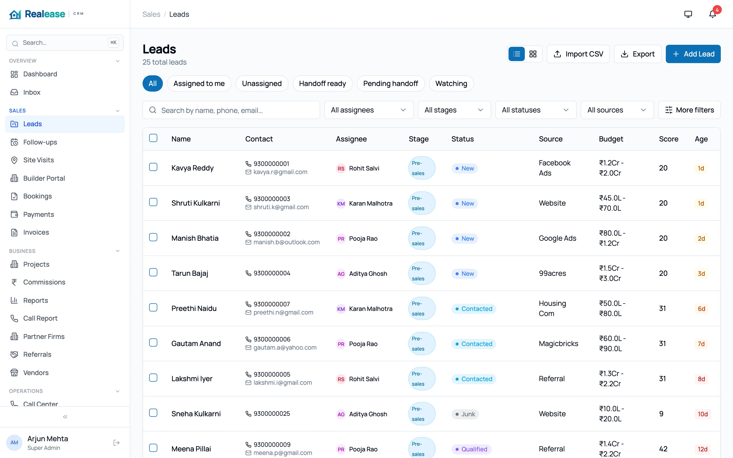The image size is (733, 458).
Task: Toggle the select-all leads checkbox
Action: (153, 138)
